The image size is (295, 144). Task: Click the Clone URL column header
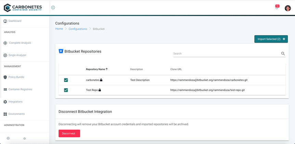coord(176,69)
